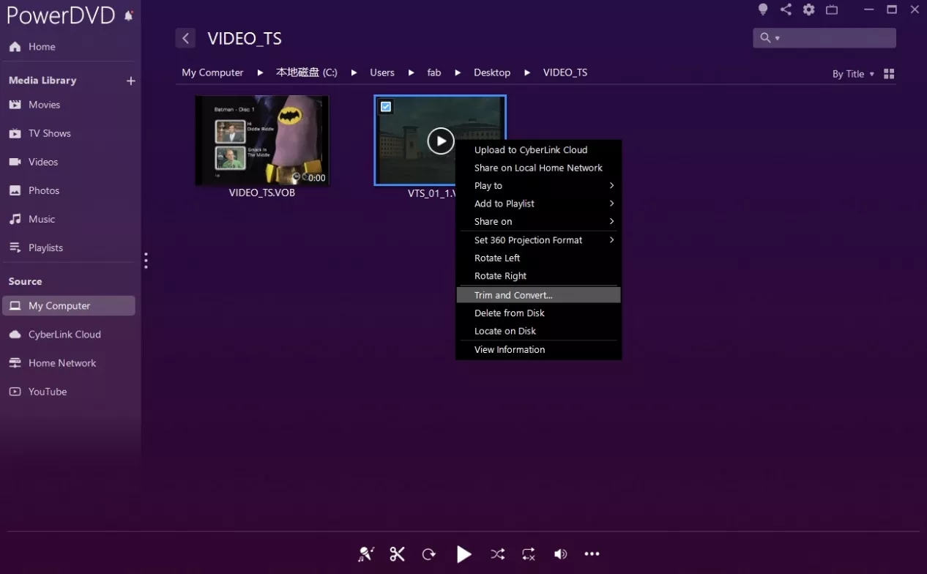Choose Rotate Right in context menu
The height and width of the screenshot is (574, 927).
pos(538,276)
